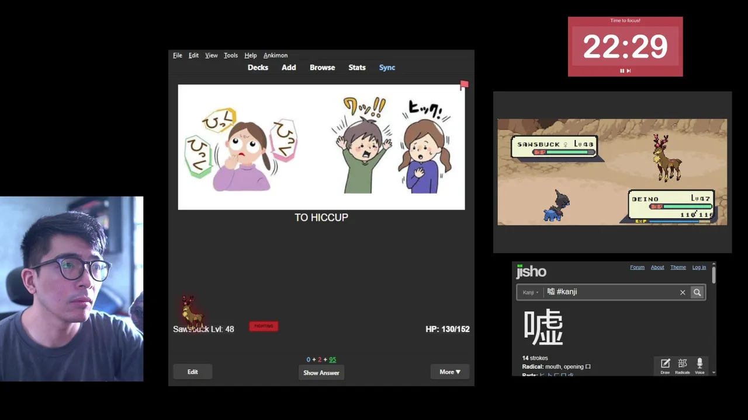Open the About link on Jisho

(657, 267)
